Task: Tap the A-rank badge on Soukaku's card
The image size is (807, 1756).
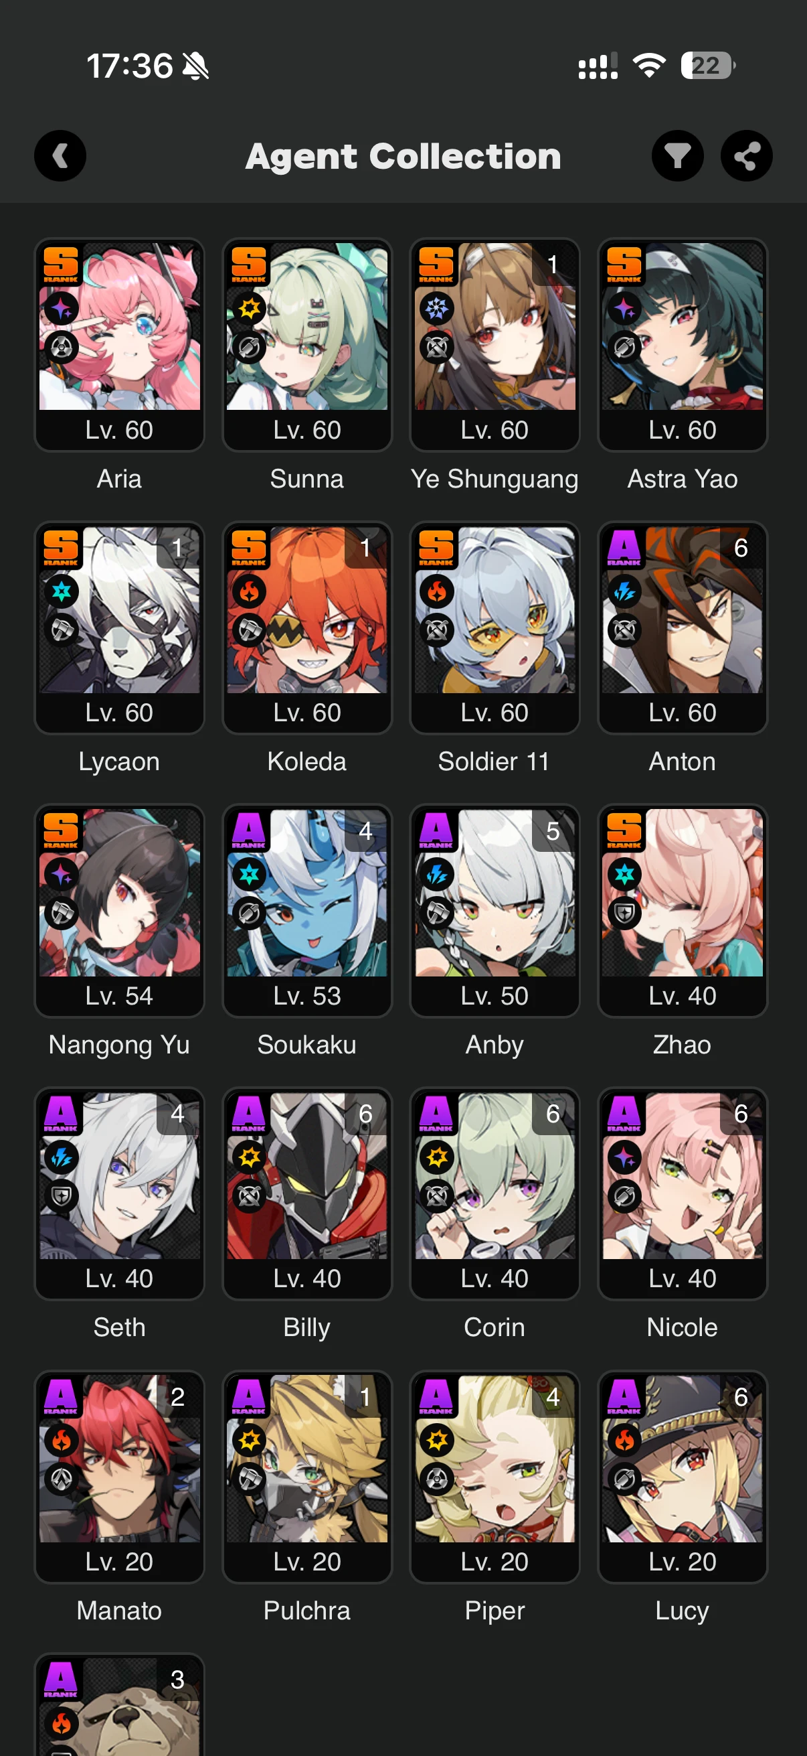Action: (249, 830)
